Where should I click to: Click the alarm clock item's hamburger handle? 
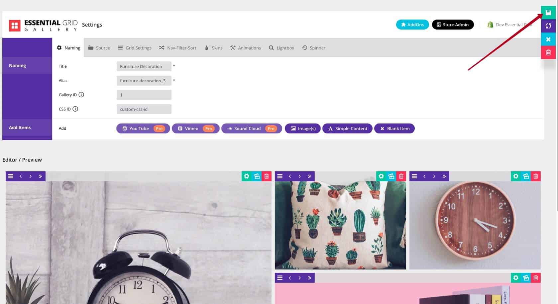point(11,176)
